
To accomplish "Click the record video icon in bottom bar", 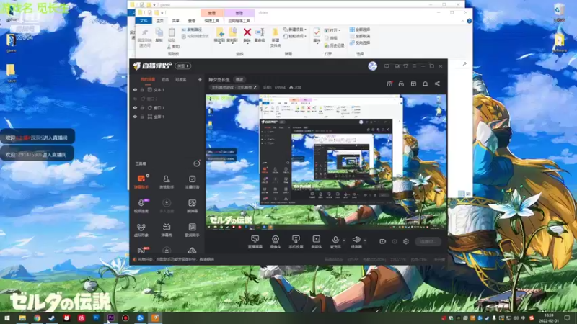I will coord(383,241).
